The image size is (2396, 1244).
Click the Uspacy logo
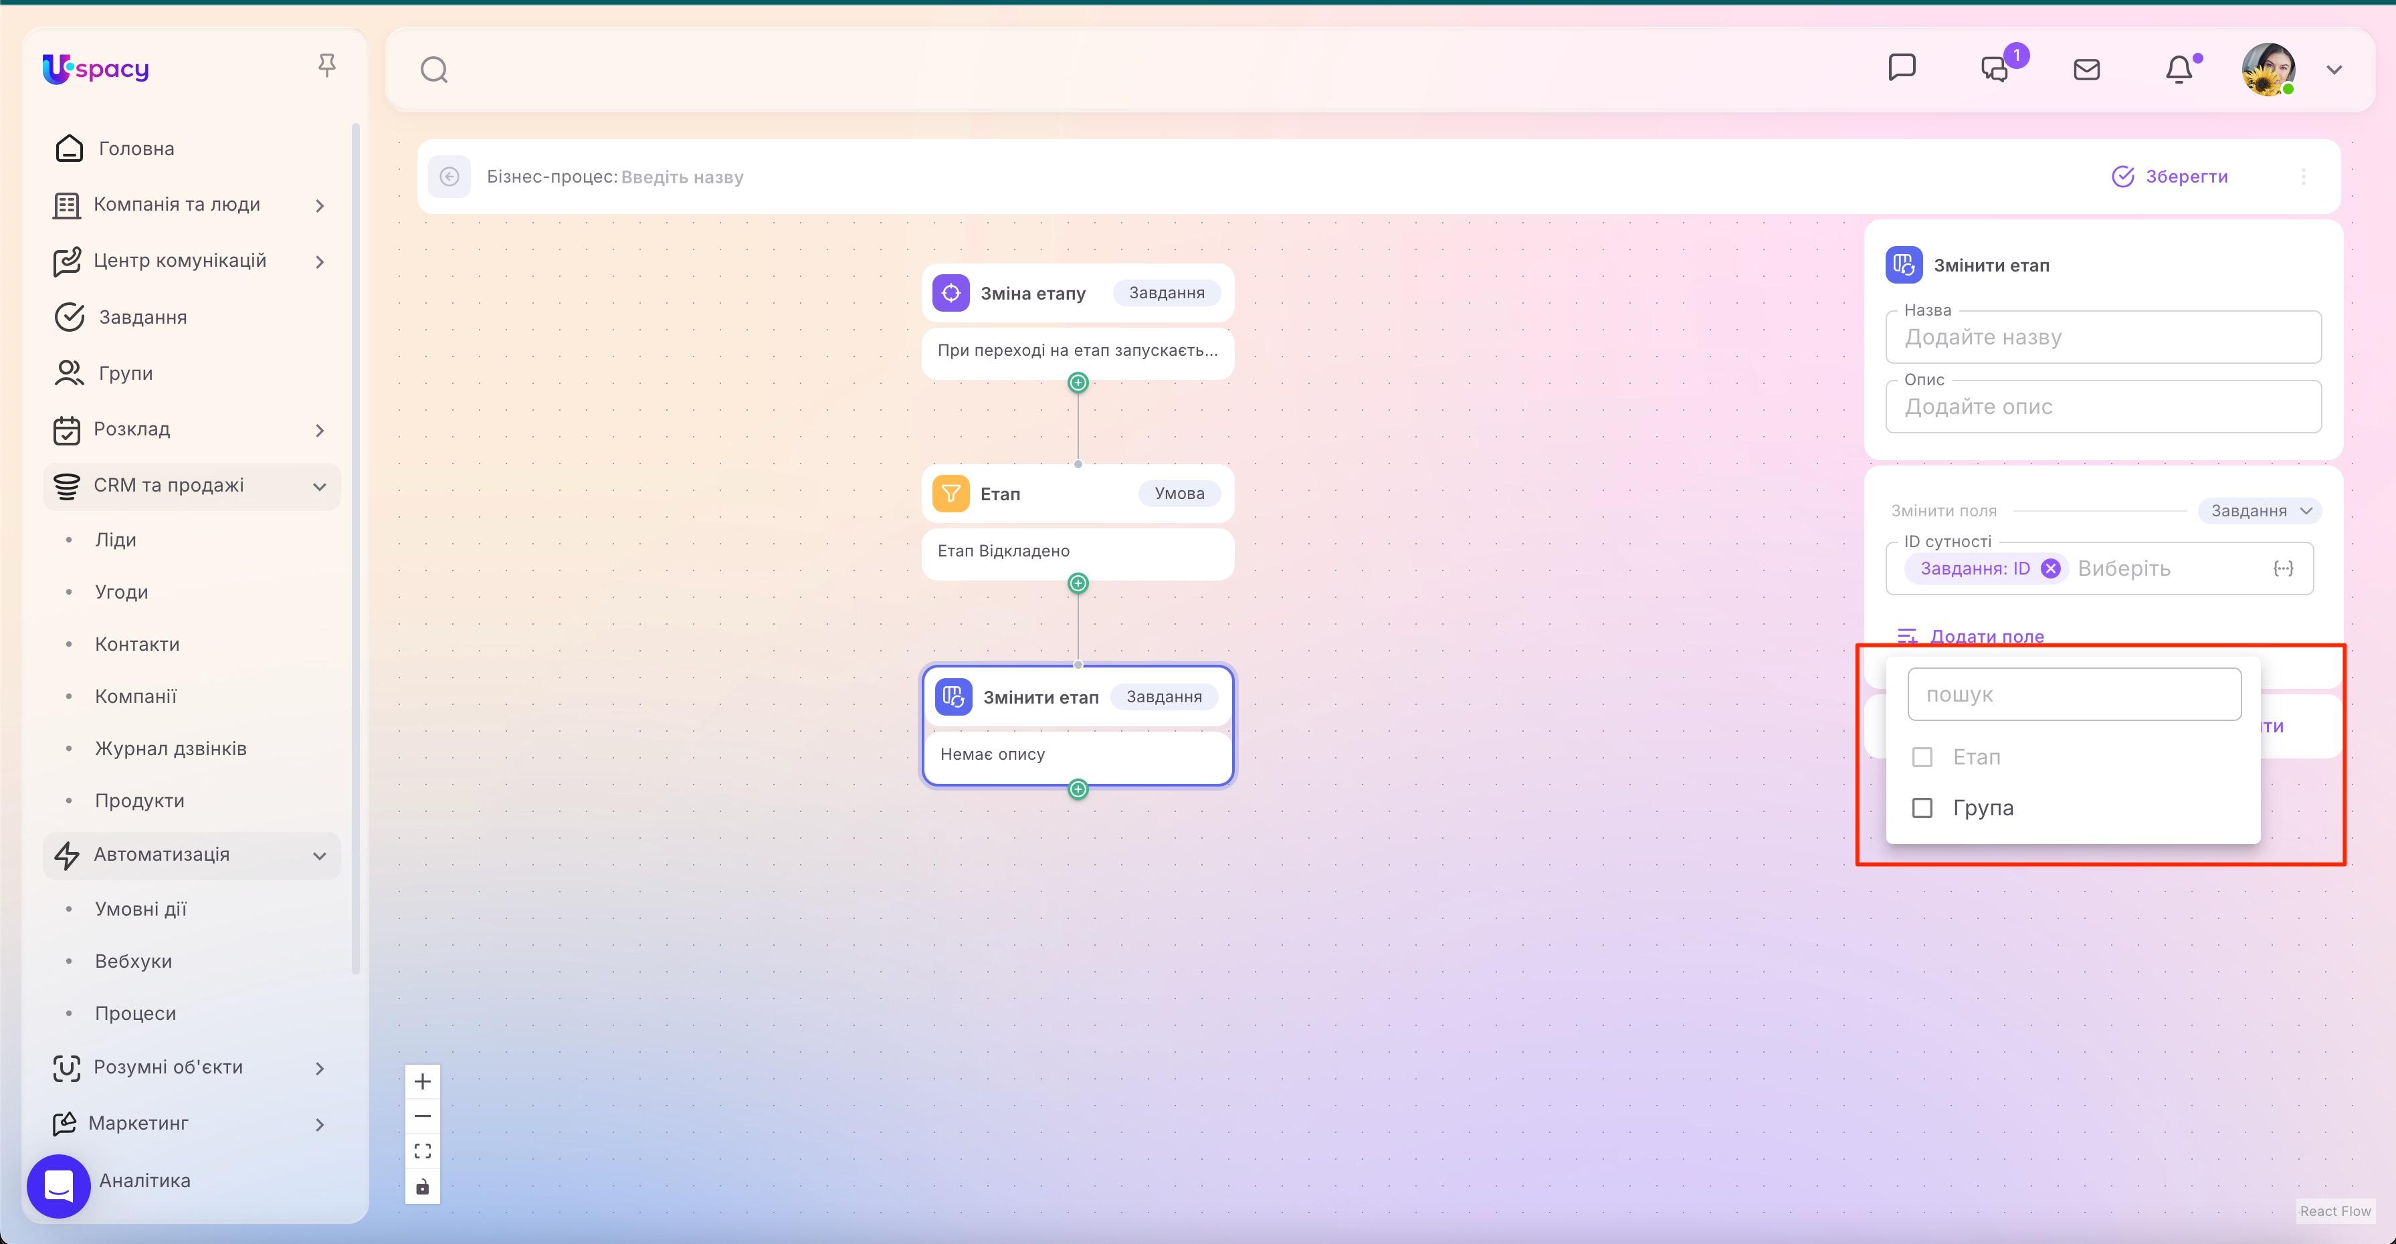(95, 69)
